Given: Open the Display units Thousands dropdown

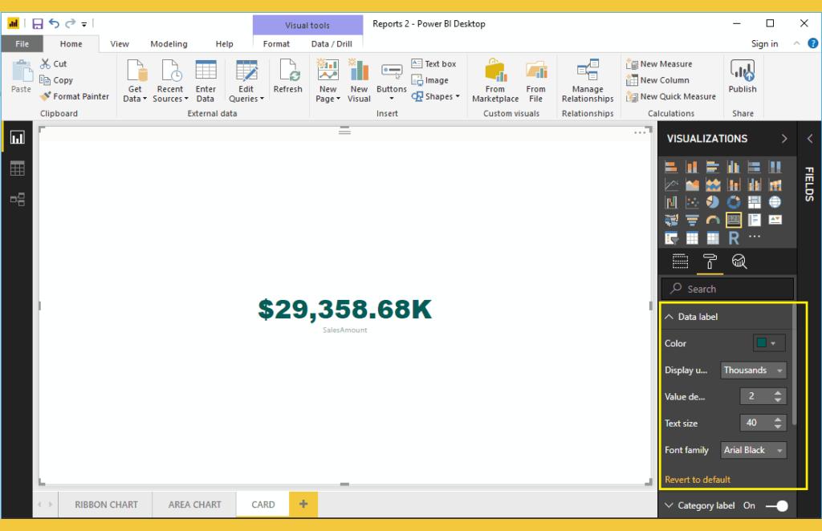Looking at the screenshot, I should tap(753, 371).
